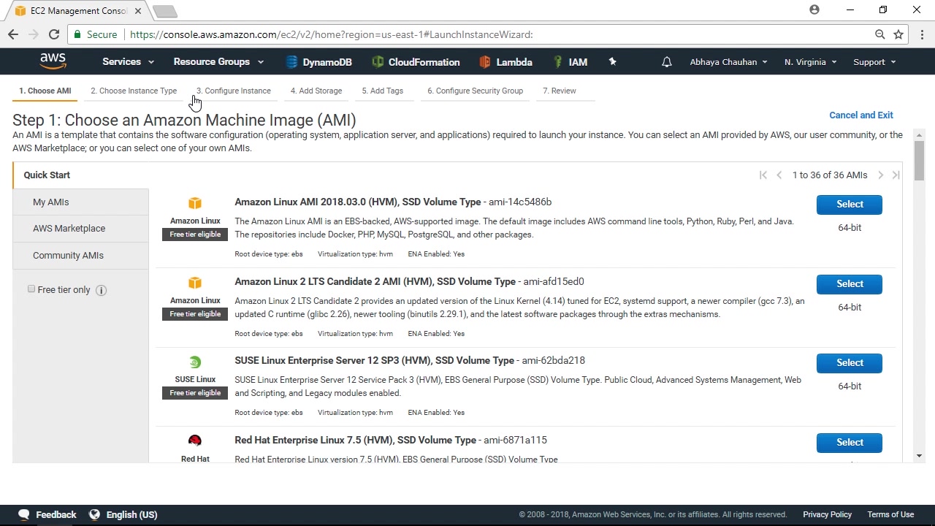This screenshot has height=526, width=935.
Task: Select Amazon Linux 2 LTS Candidate 2 AMI
Action: tap(850, 284)
